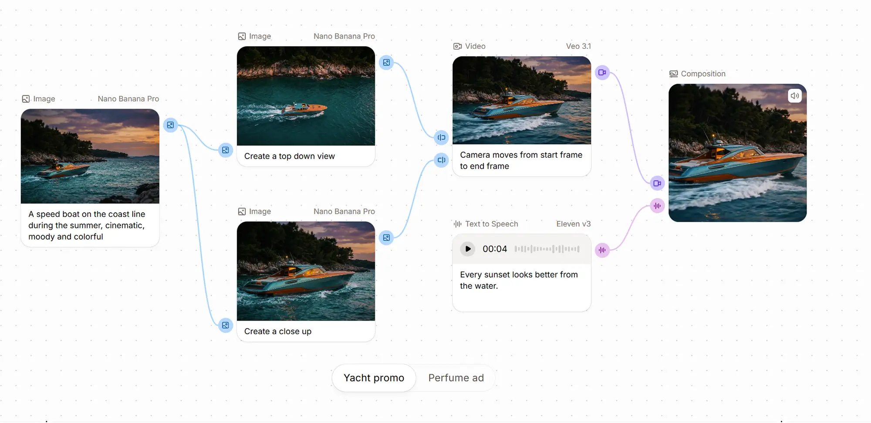The image size is (871, 423).
Task: Click the image input port of the close up node
Action: (226, 325)
